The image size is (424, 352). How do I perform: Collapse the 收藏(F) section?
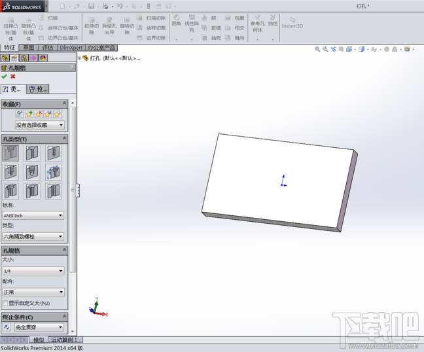(64, 103)
